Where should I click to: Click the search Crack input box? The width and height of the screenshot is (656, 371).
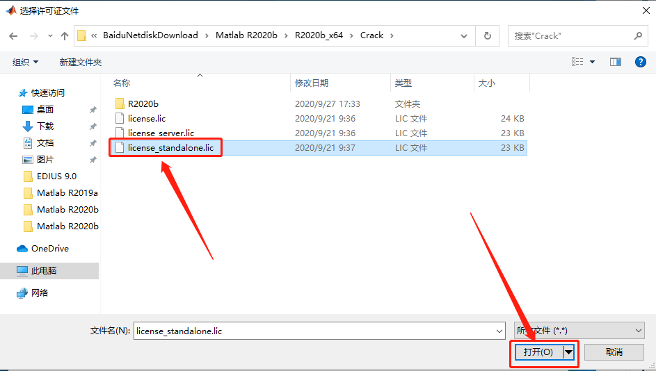[x=577, y=36]
